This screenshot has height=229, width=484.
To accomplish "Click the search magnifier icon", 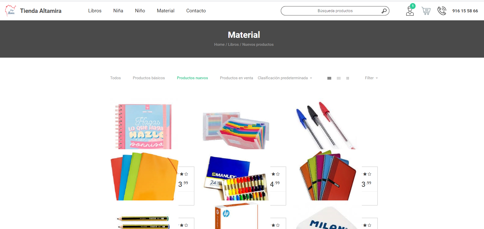I will pos(384,11).
